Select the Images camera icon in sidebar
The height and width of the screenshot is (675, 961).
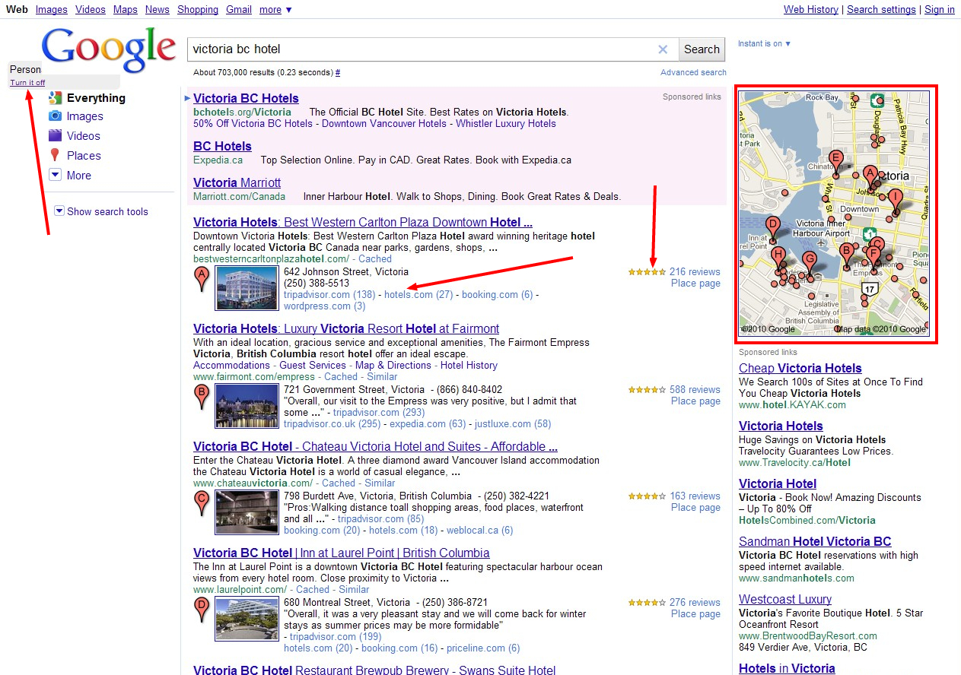click(55, 116)
